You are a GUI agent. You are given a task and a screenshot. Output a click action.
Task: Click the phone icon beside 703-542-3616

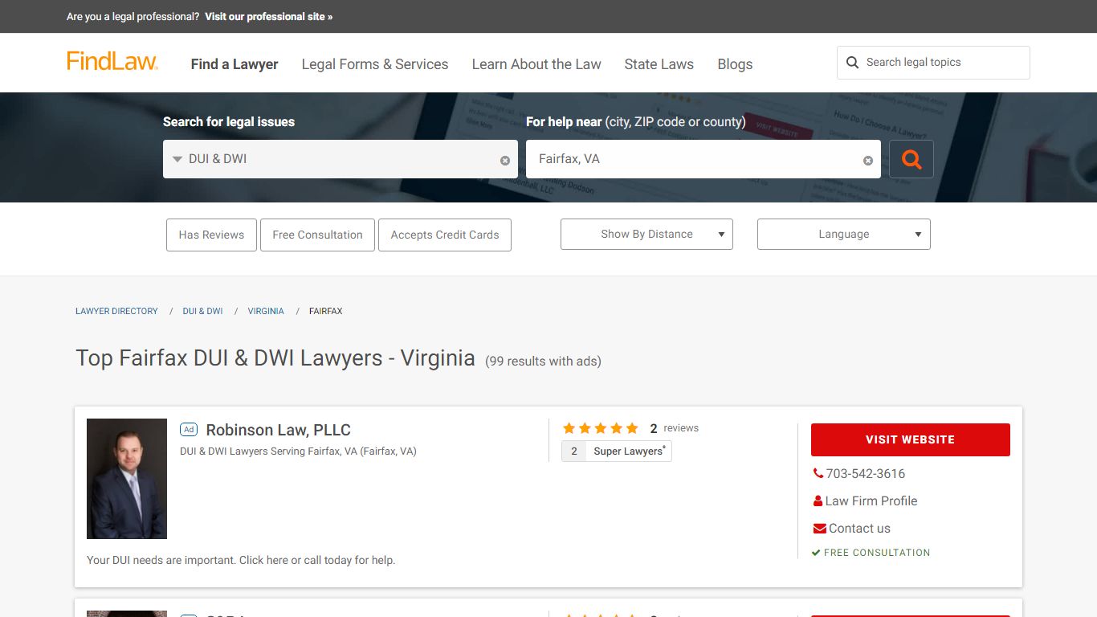(818, 474)
